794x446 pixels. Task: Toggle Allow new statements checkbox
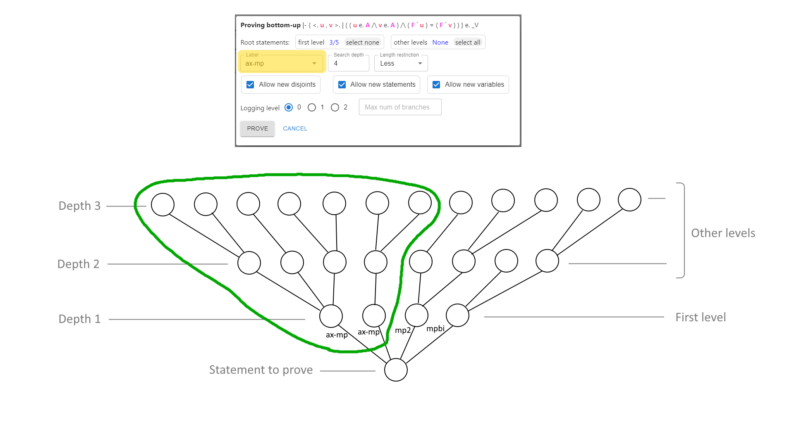pos(342,84)
